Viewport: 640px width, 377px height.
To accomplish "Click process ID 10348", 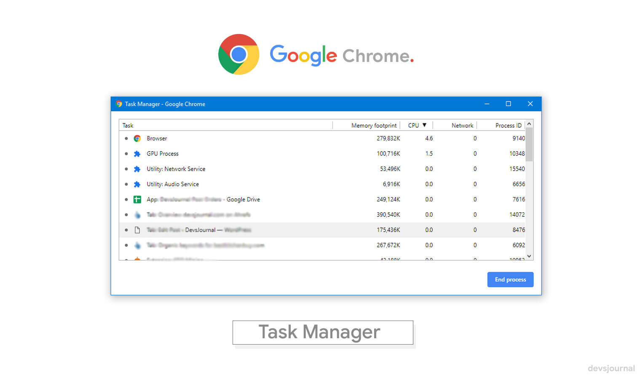I will pos(517,154).
